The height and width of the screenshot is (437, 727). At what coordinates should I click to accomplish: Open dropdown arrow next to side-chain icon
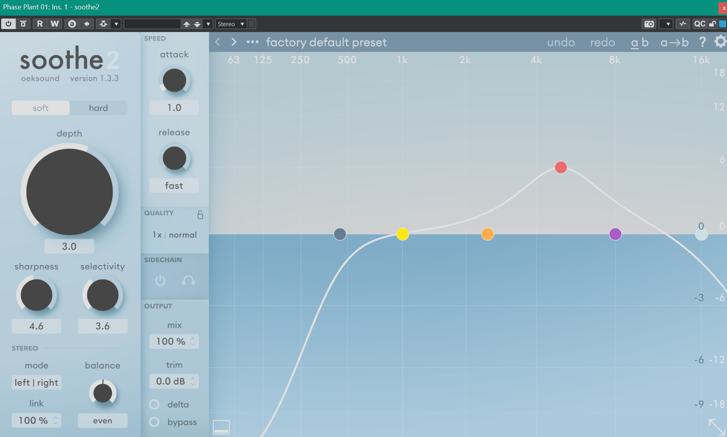pyautogui.click(x=116, y=24)
